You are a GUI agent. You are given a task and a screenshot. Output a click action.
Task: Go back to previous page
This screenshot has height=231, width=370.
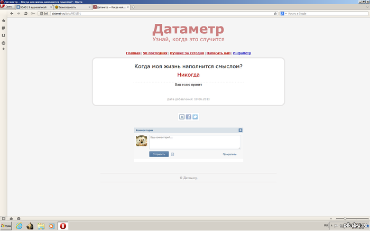[12, 14]
